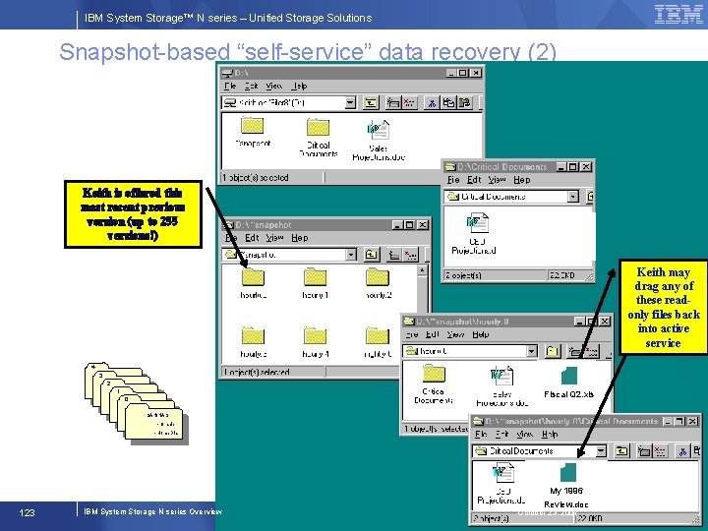Expand address dropdown in D:\Critical Documents window
This screenshot has width=708, height=531.
pos(572,197)
